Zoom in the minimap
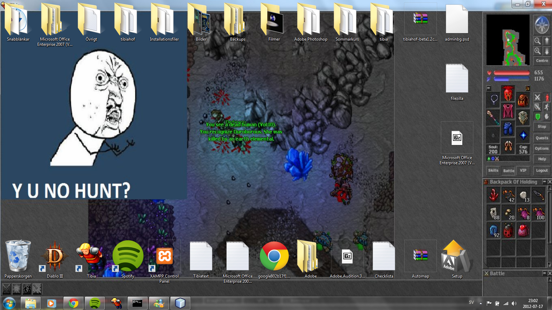This screenshot has width=552, height=310. [x=538, y=51]
